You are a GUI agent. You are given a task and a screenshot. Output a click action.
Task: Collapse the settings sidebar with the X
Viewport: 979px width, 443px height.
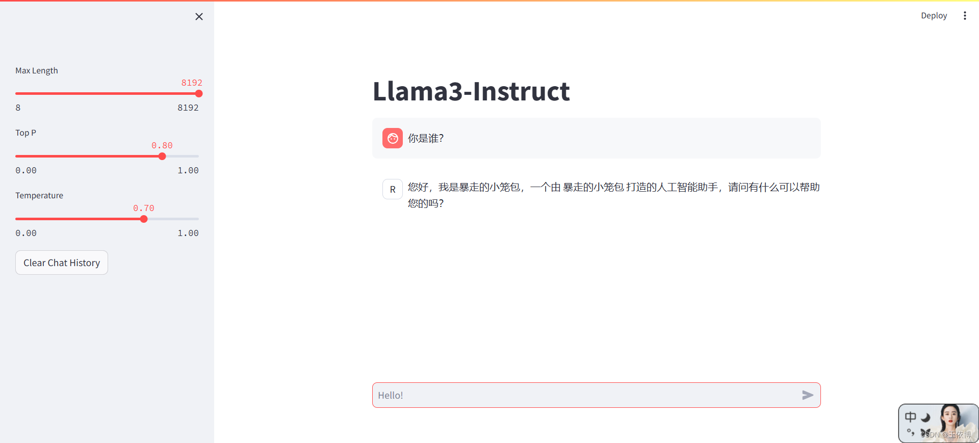[x=199, y=16]
